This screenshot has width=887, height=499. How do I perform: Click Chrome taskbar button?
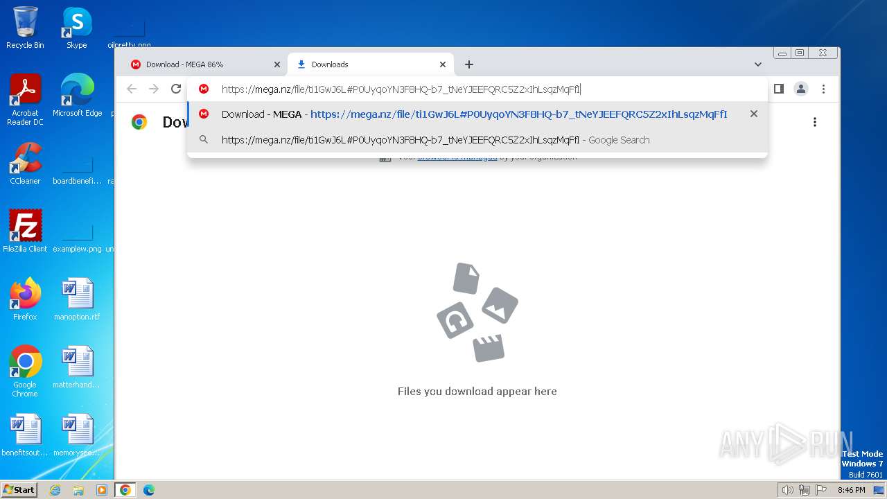[x=125, y=490]
